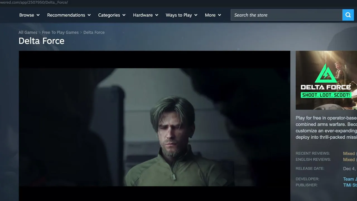Focus the Search the store field
The height and width of the screenshot is (201, 357).
[286, 15]
